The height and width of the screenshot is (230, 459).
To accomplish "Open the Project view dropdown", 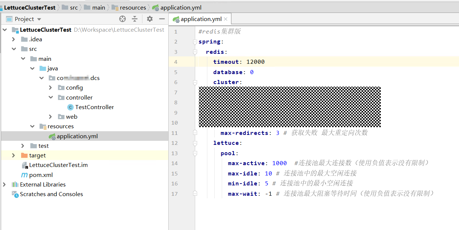I will [39, 19].
